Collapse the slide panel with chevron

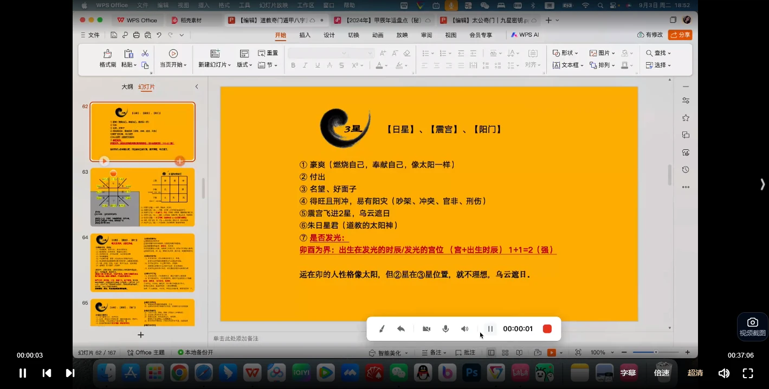click(x=197, y=87)
